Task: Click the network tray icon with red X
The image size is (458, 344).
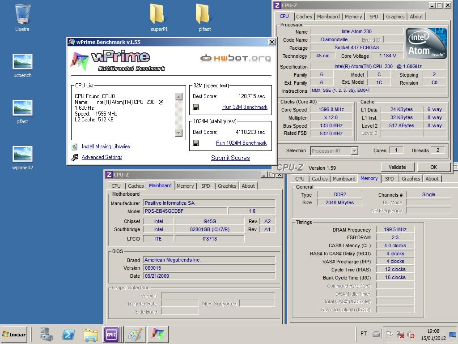Action: [400, 334]
